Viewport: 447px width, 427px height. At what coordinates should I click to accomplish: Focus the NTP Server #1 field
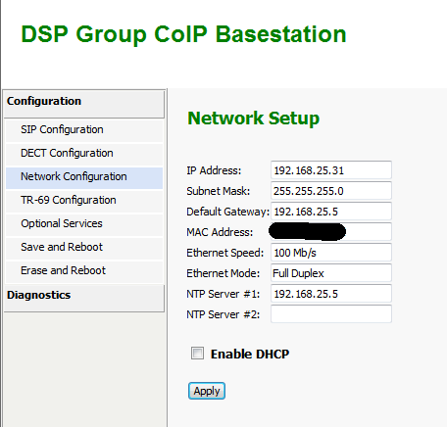click(x=331, y=294)
